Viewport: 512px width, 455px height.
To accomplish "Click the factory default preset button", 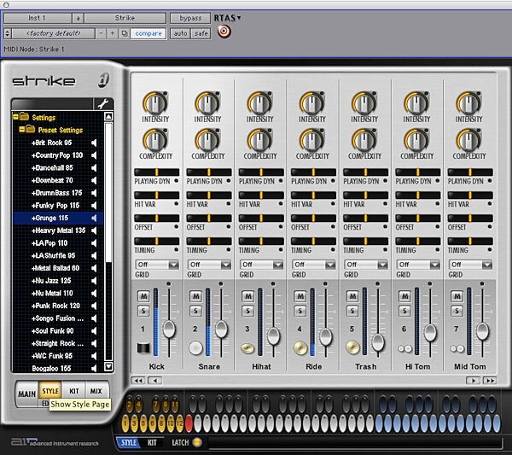I will click(x=54, y=33).
